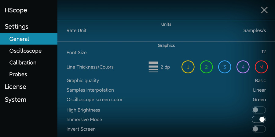
Task: Change Rate Unit from Samples/s
Action: point(255,30)
